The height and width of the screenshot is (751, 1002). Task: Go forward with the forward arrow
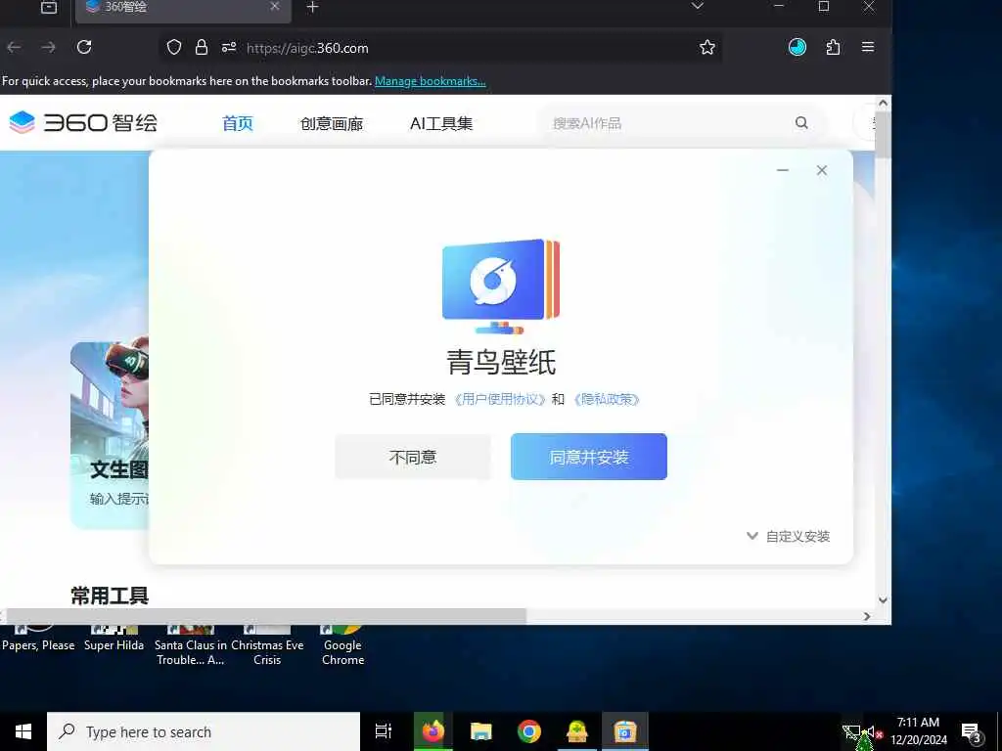[49, 47]
